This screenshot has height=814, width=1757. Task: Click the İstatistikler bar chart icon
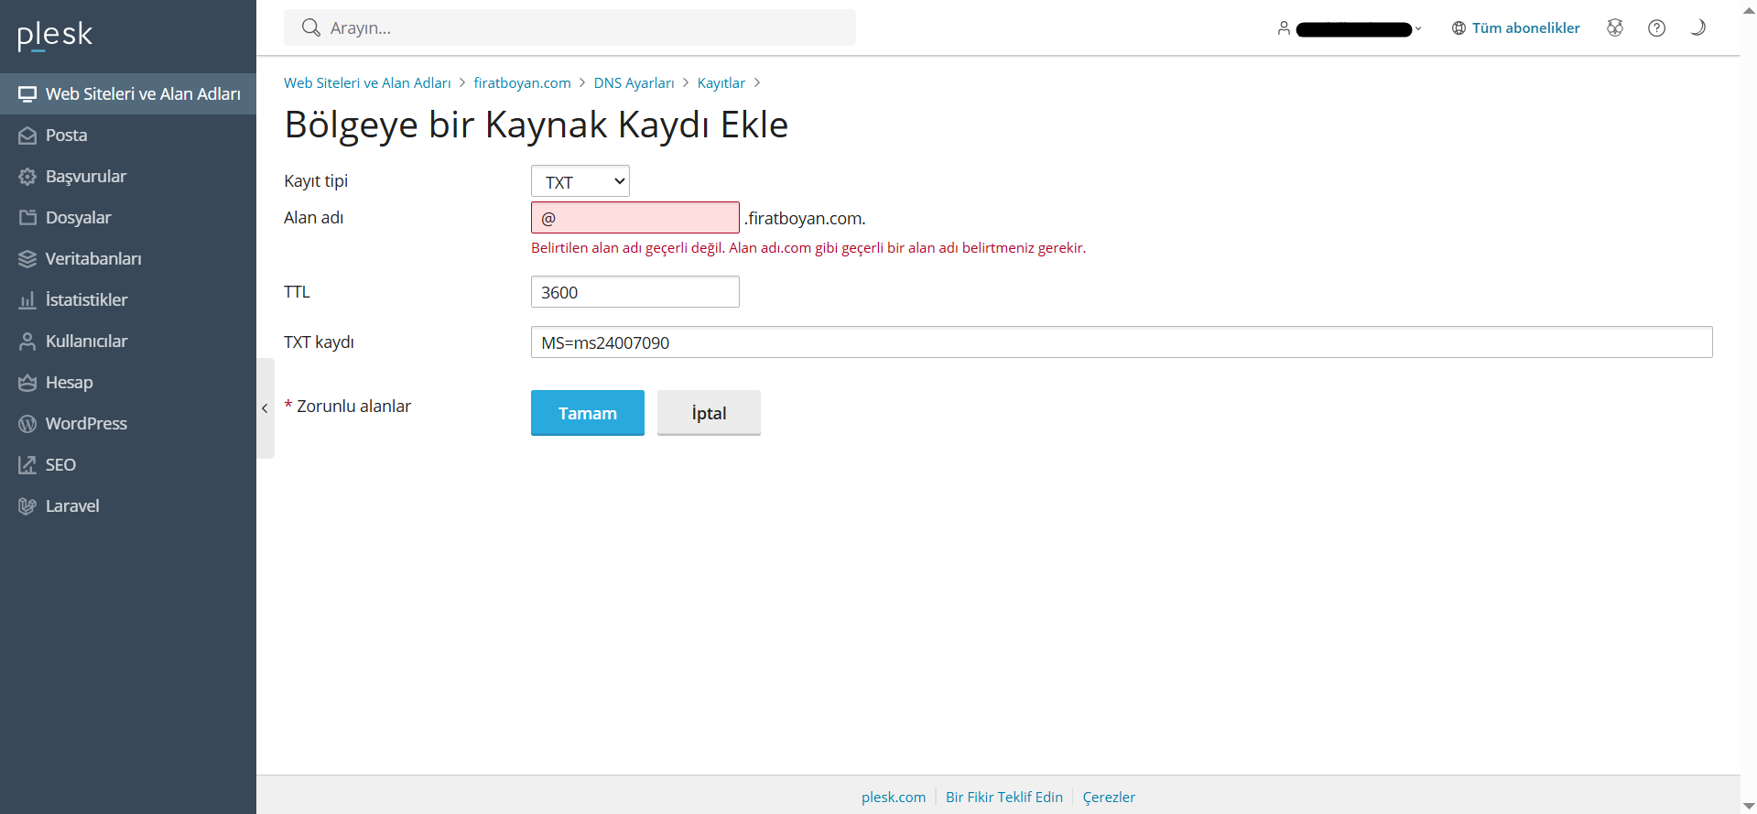27,299
